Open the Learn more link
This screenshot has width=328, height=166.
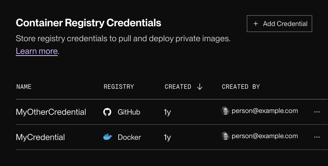coord(37,51)
